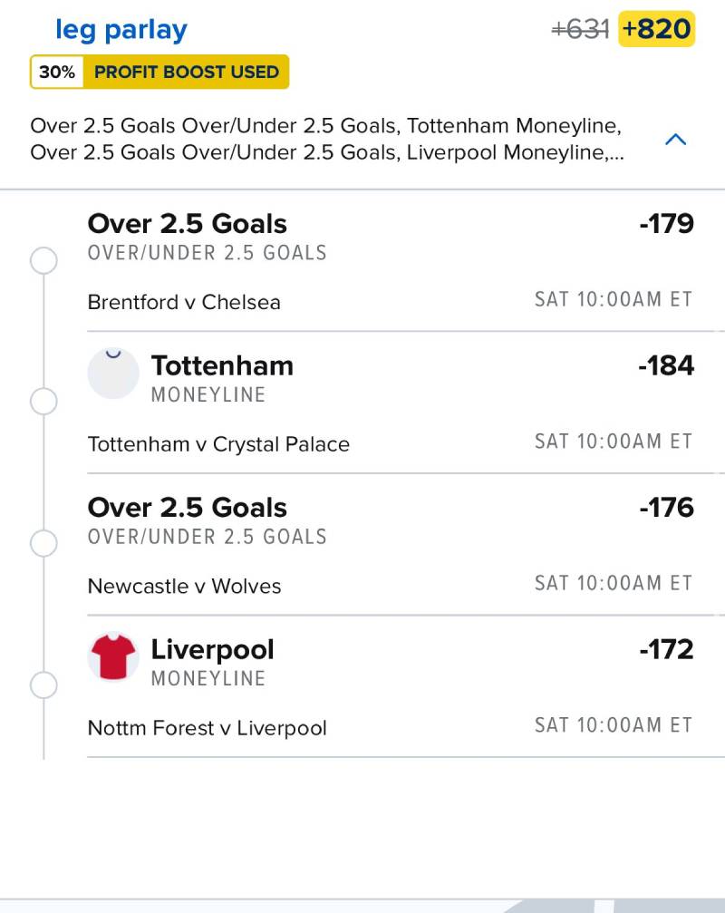Viewport: 725px width, 913px height.
Task: Tap the -179 odds for Brentford v Chelsea
Action: pyautogui.click(x=666, y=224)
